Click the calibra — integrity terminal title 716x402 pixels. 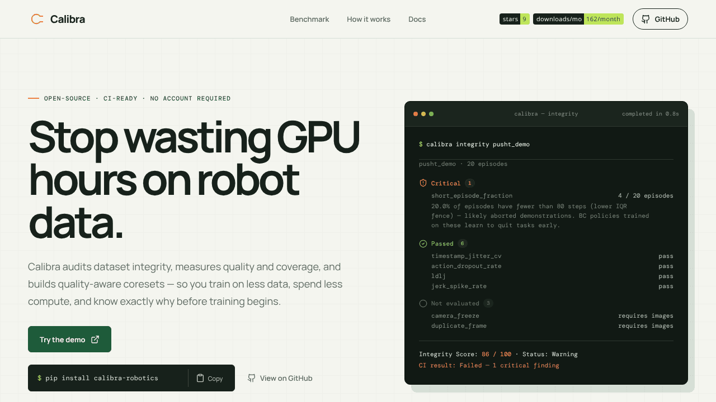pyautogui.click(x=546, y=114)
